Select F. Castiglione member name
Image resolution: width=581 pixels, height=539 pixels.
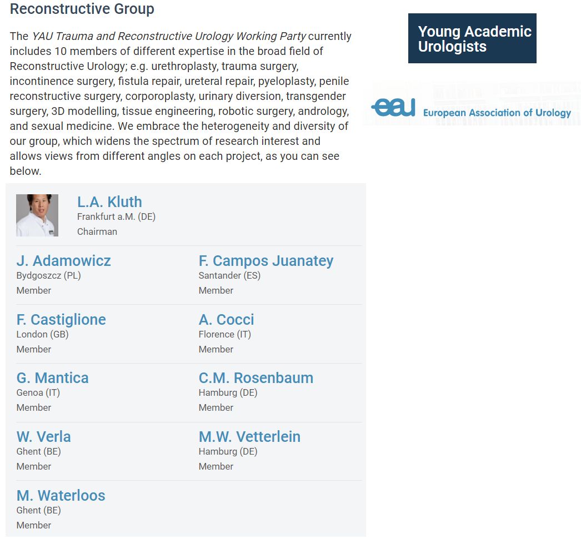coord(61,320)
